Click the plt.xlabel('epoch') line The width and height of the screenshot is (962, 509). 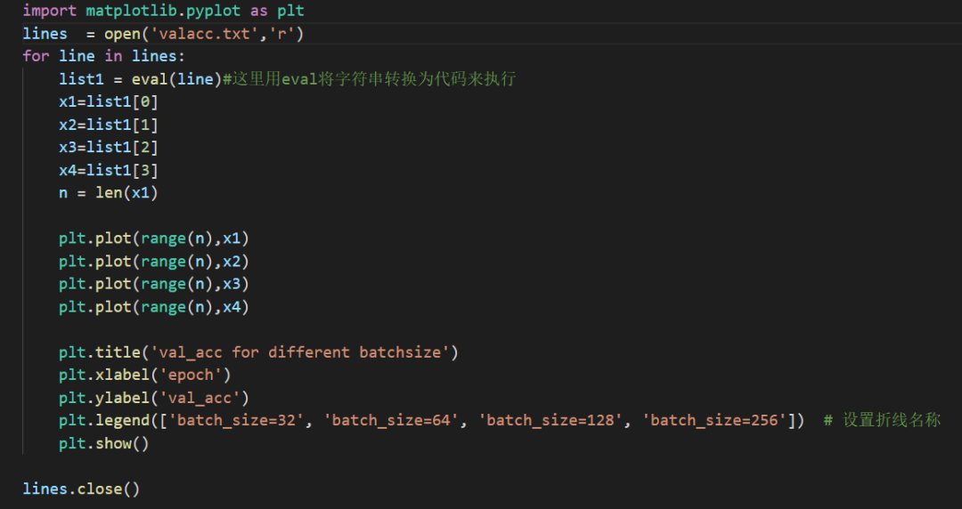(145, 375)
